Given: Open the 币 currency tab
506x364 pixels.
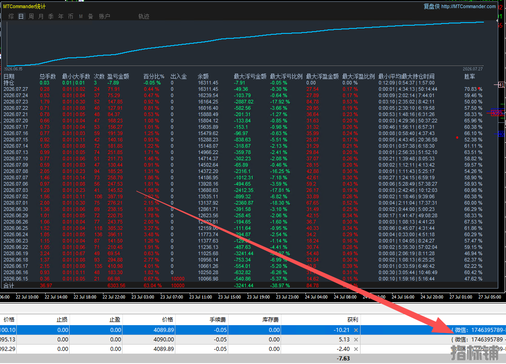Looking at the screenshot, I should [x=70, y=16].
